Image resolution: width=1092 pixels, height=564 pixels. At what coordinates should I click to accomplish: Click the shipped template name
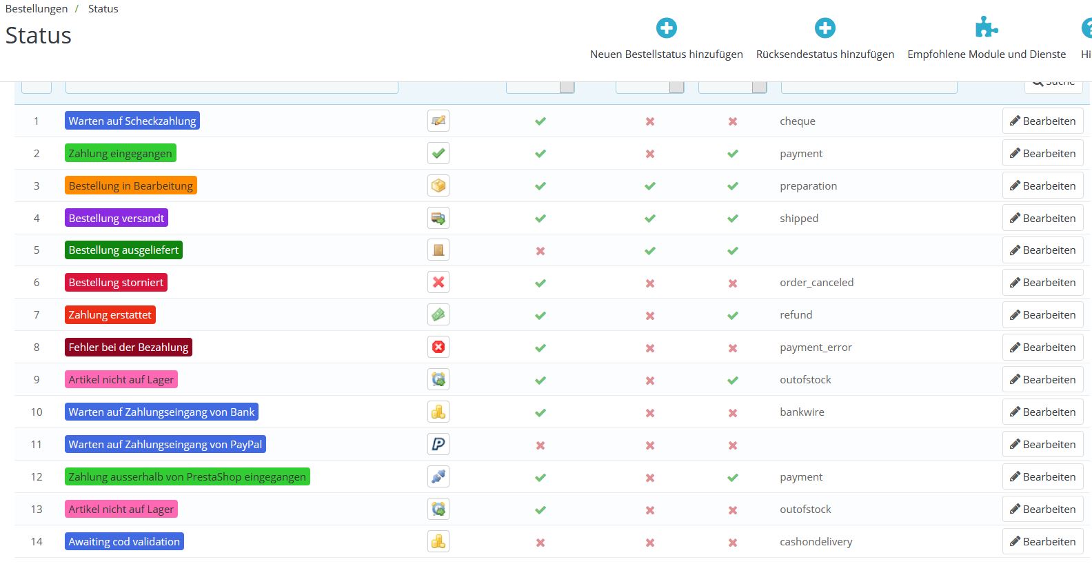(x=799, y=218)
